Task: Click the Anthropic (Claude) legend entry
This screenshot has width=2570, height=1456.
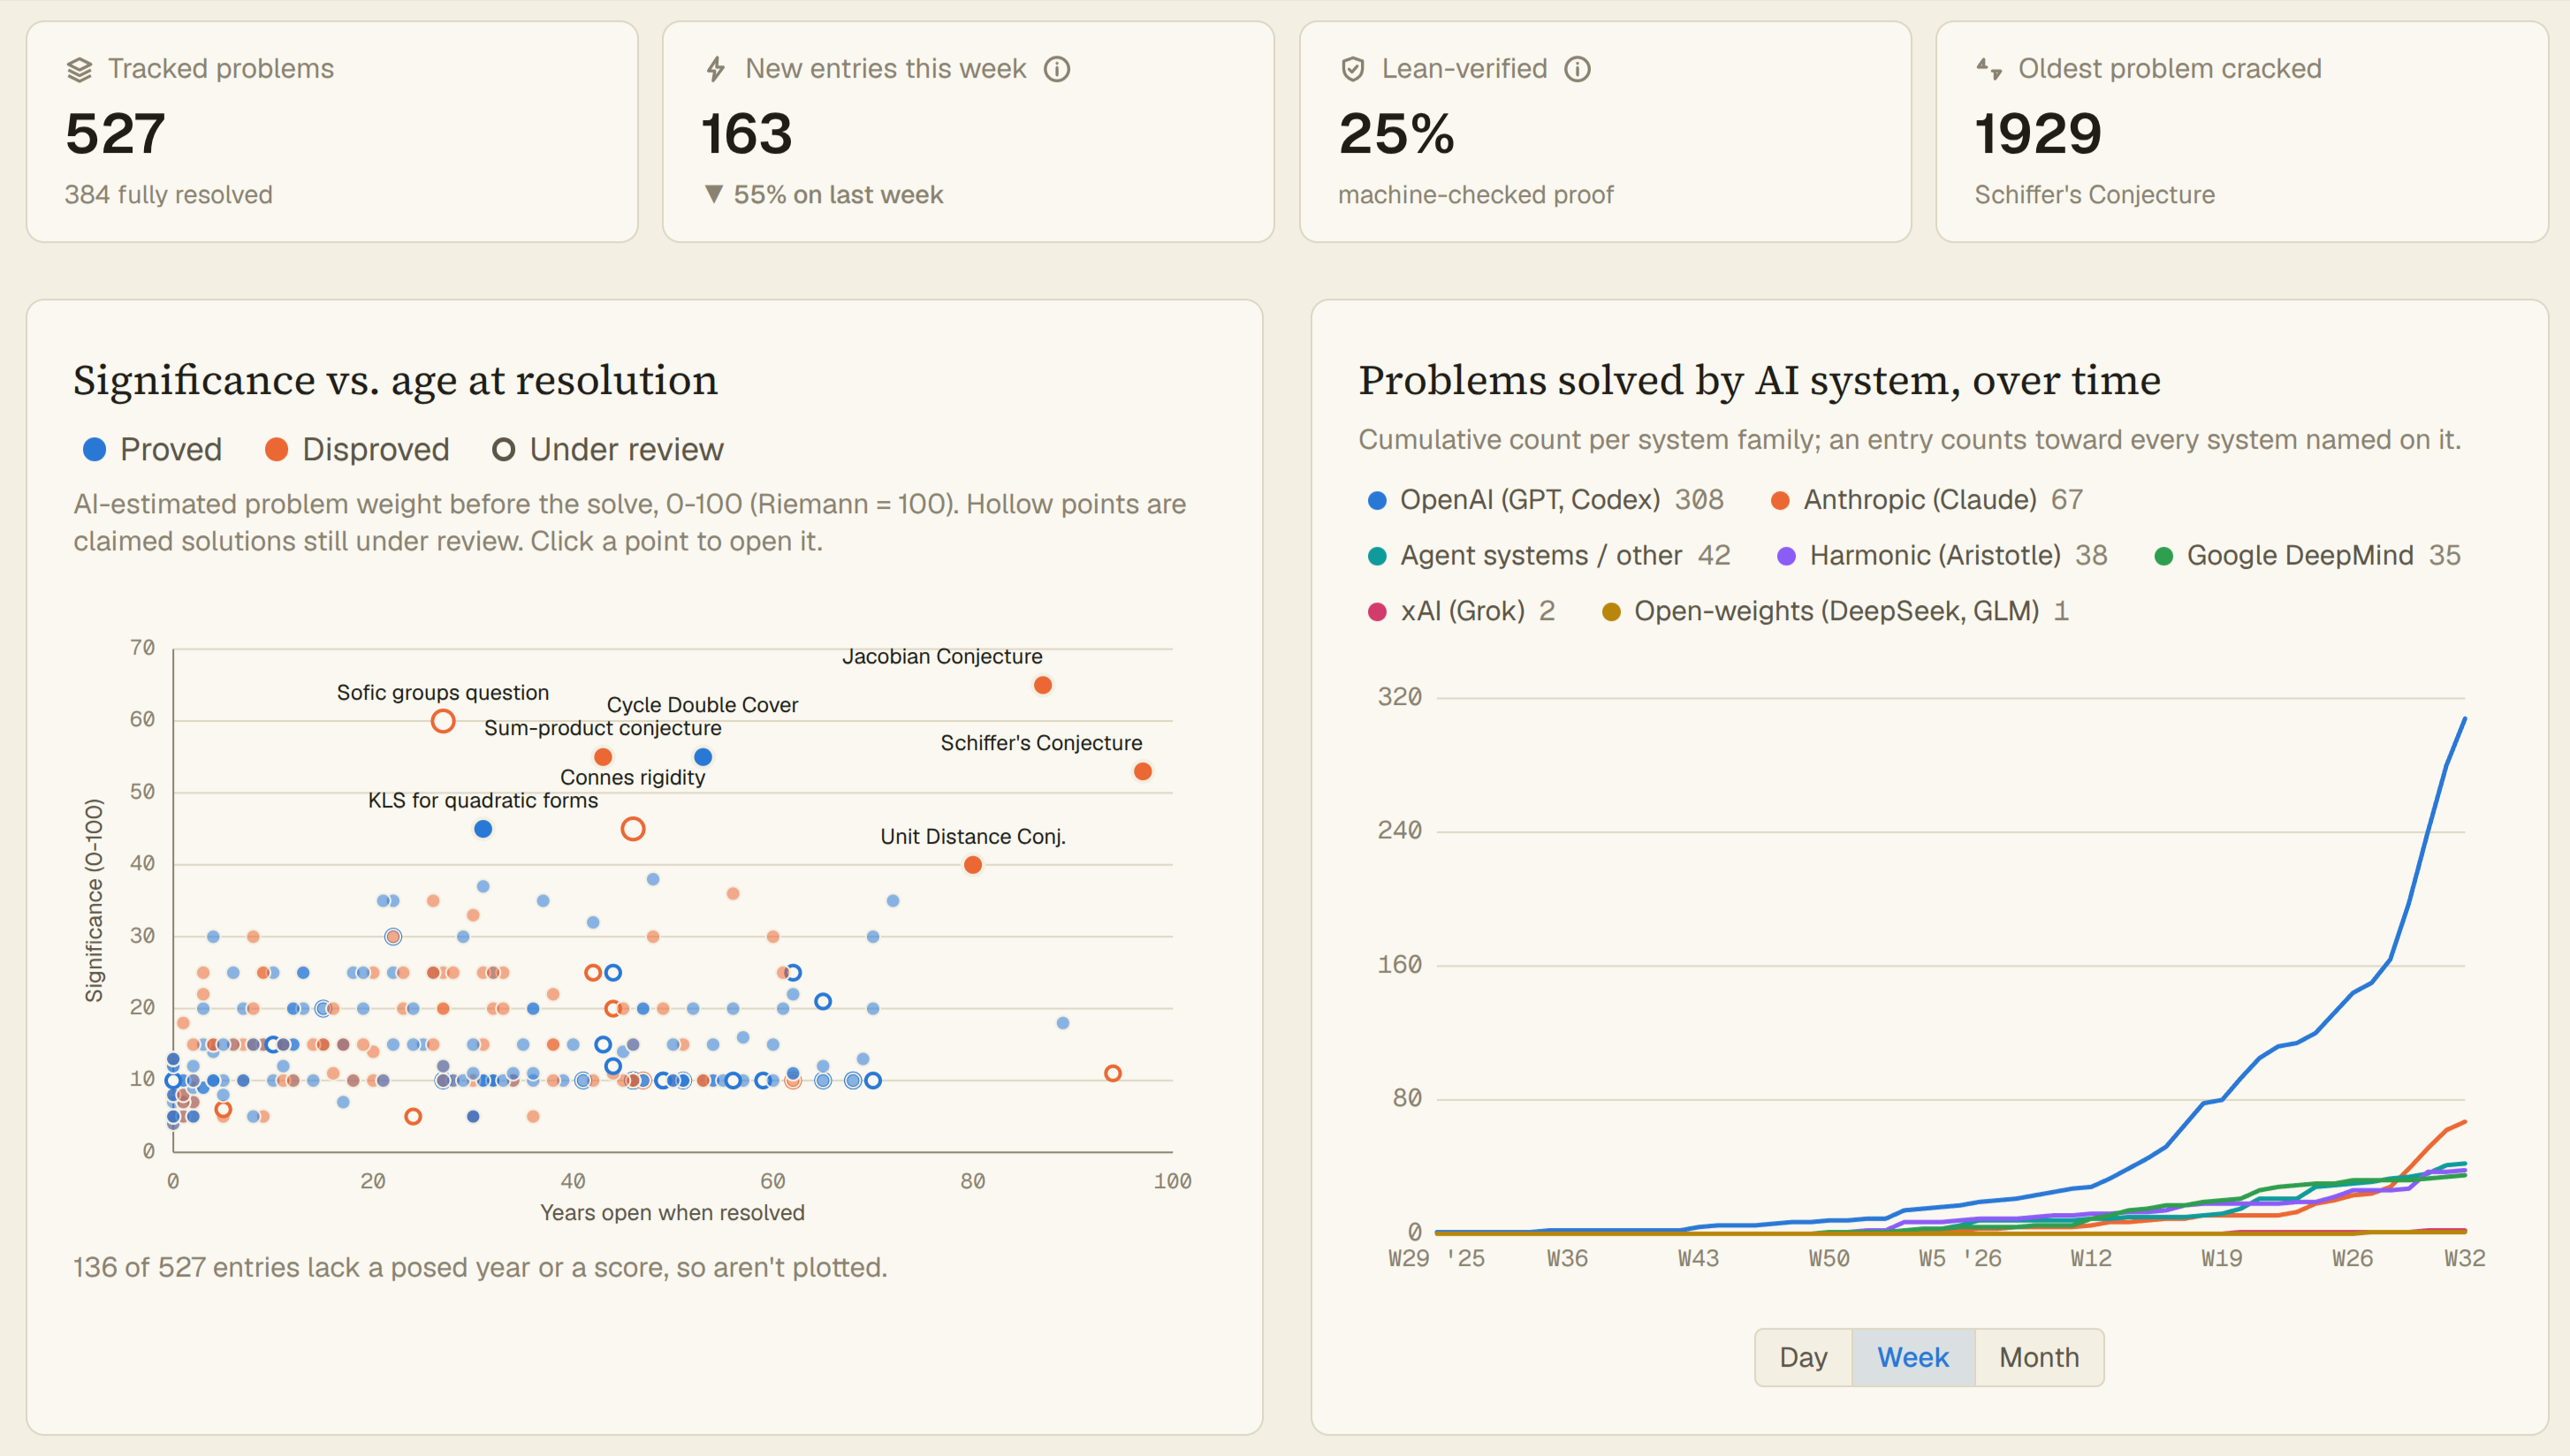Action: click(1926, 500)
